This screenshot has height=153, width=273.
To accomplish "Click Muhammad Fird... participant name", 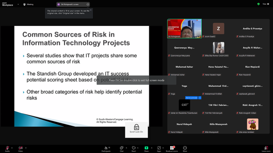I will (x=218, y=86).
